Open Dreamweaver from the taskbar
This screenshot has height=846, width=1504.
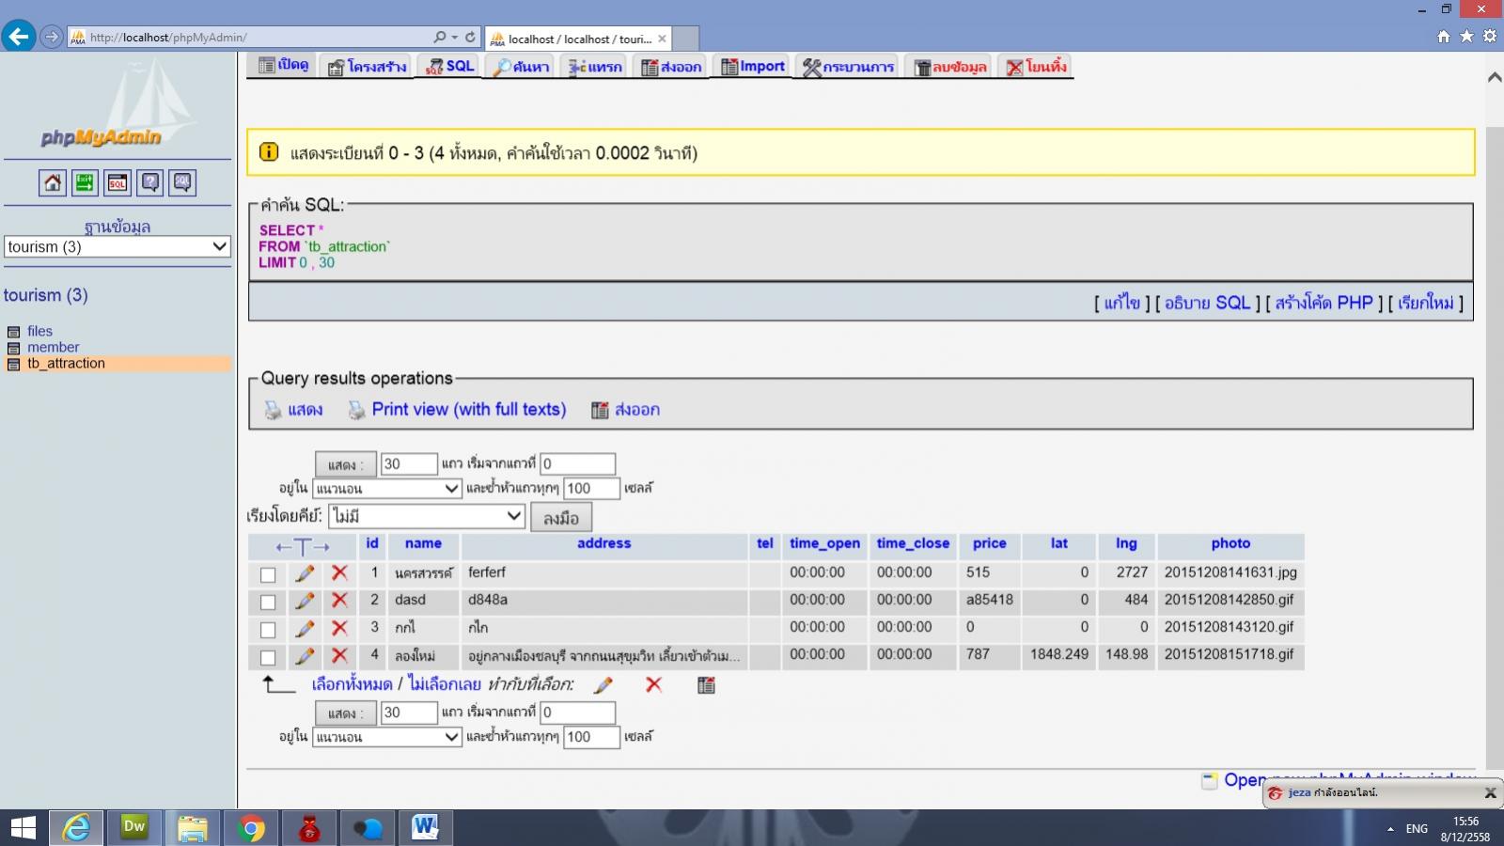tap(134, 827)
